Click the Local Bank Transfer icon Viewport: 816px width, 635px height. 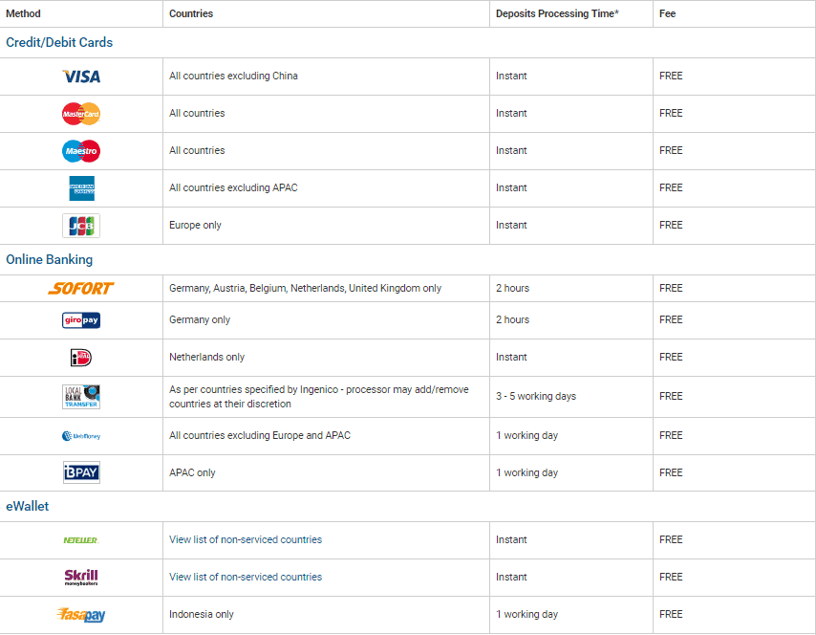point(81,397)
